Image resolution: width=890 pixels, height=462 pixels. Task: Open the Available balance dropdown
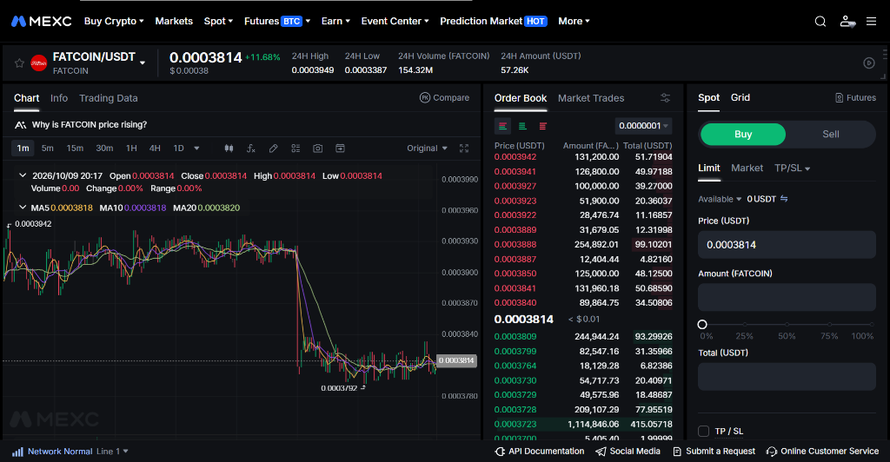point(720,199)
